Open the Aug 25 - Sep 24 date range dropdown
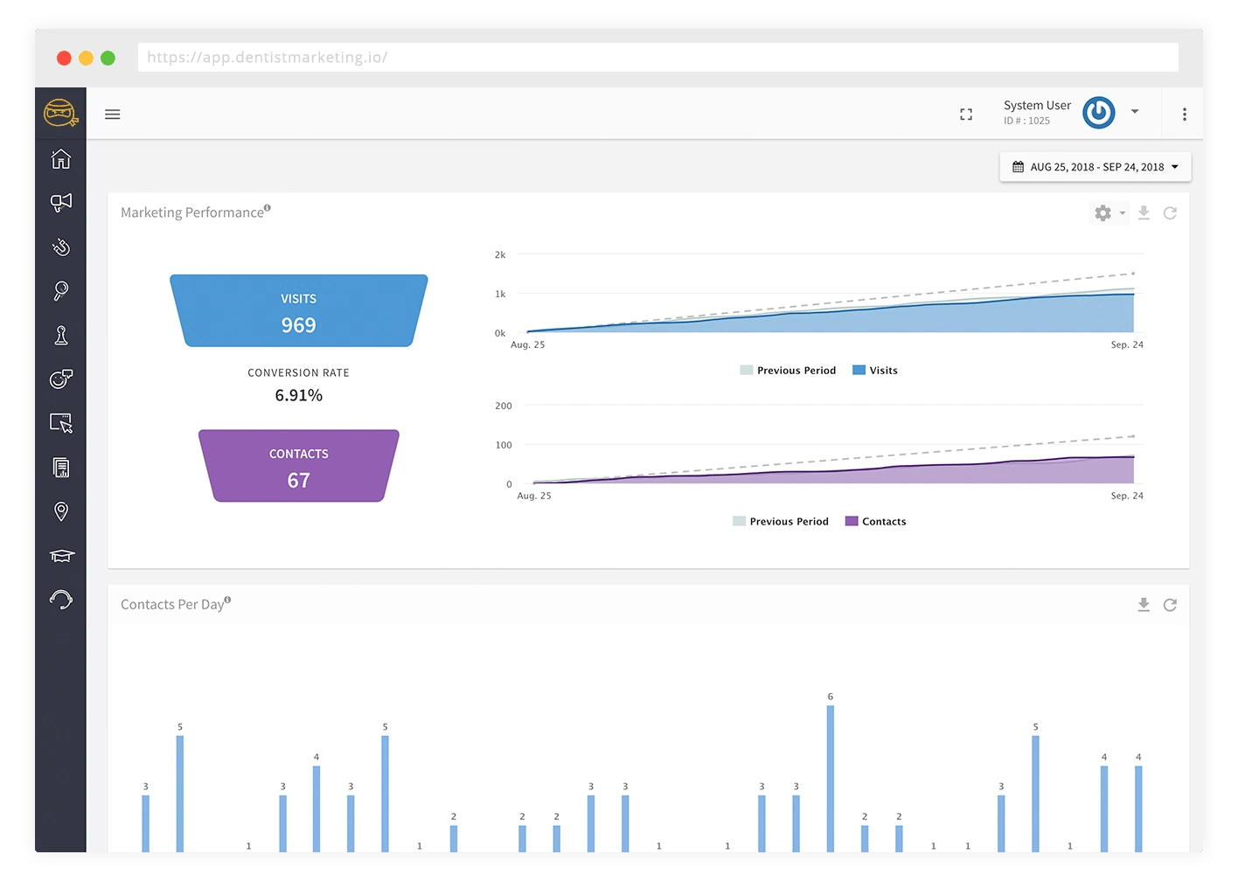This screenshot has width=1238, height=889. click(x=1095, y=167)
